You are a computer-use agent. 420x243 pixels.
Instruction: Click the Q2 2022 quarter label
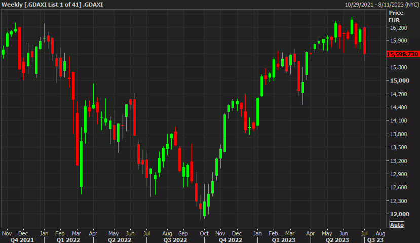[120, 240]
